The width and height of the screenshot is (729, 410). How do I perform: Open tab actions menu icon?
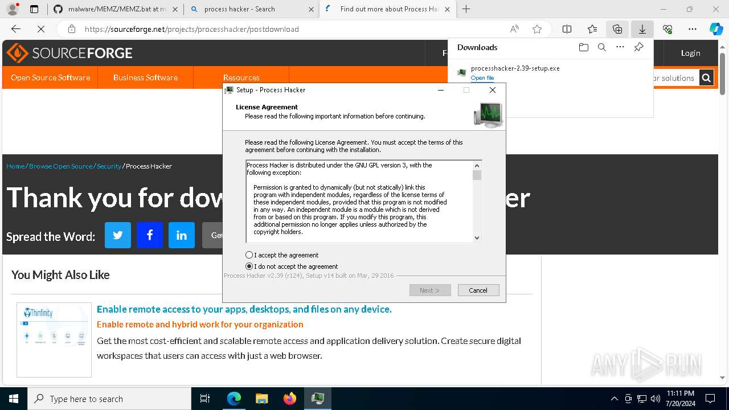point(34,9)
